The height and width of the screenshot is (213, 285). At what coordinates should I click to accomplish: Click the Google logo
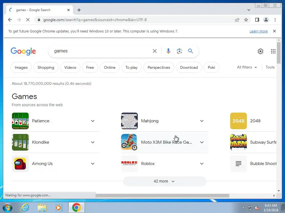(x=23, y=51)
